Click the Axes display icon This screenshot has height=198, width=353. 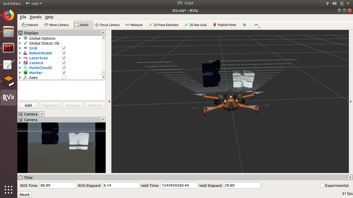coord(25,77)
